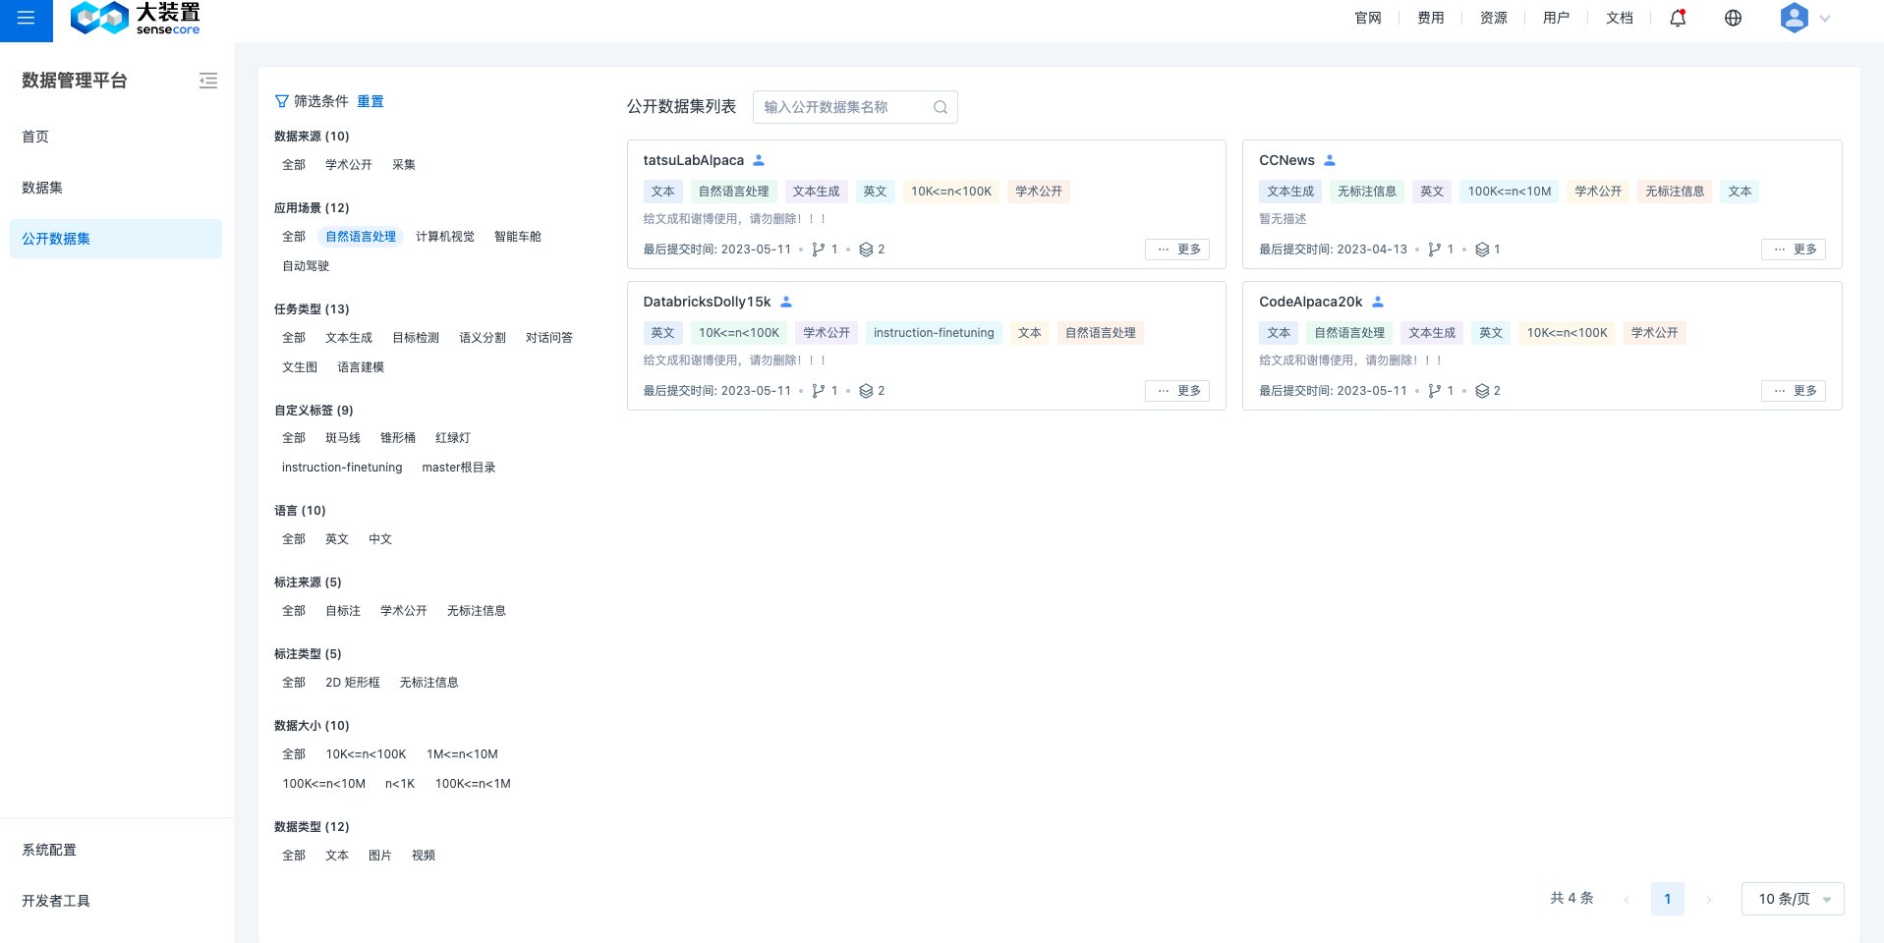The image size is (1884, 943).
Task: Toggle the 文本生成 task type filter
Action: [x=348, y=338]
